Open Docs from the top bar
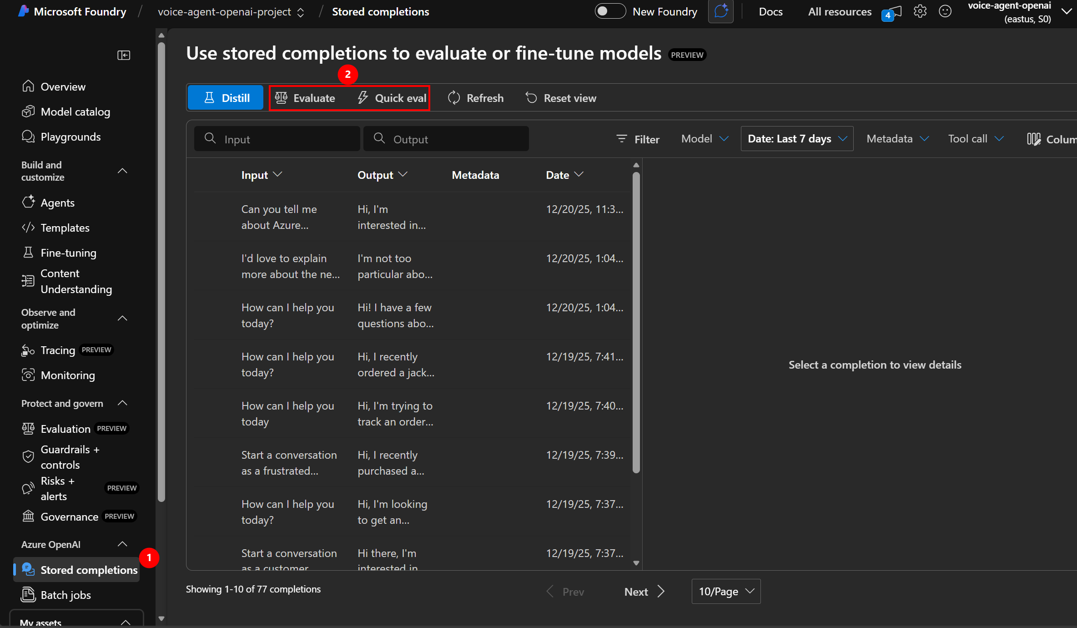1077x628 pixels. tap(770, 11)
